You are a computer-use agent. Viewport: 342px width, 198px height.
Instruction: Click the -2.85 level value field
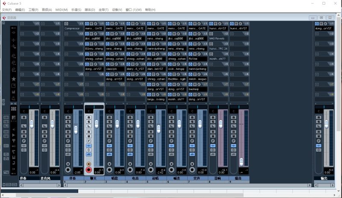point(77,172)
